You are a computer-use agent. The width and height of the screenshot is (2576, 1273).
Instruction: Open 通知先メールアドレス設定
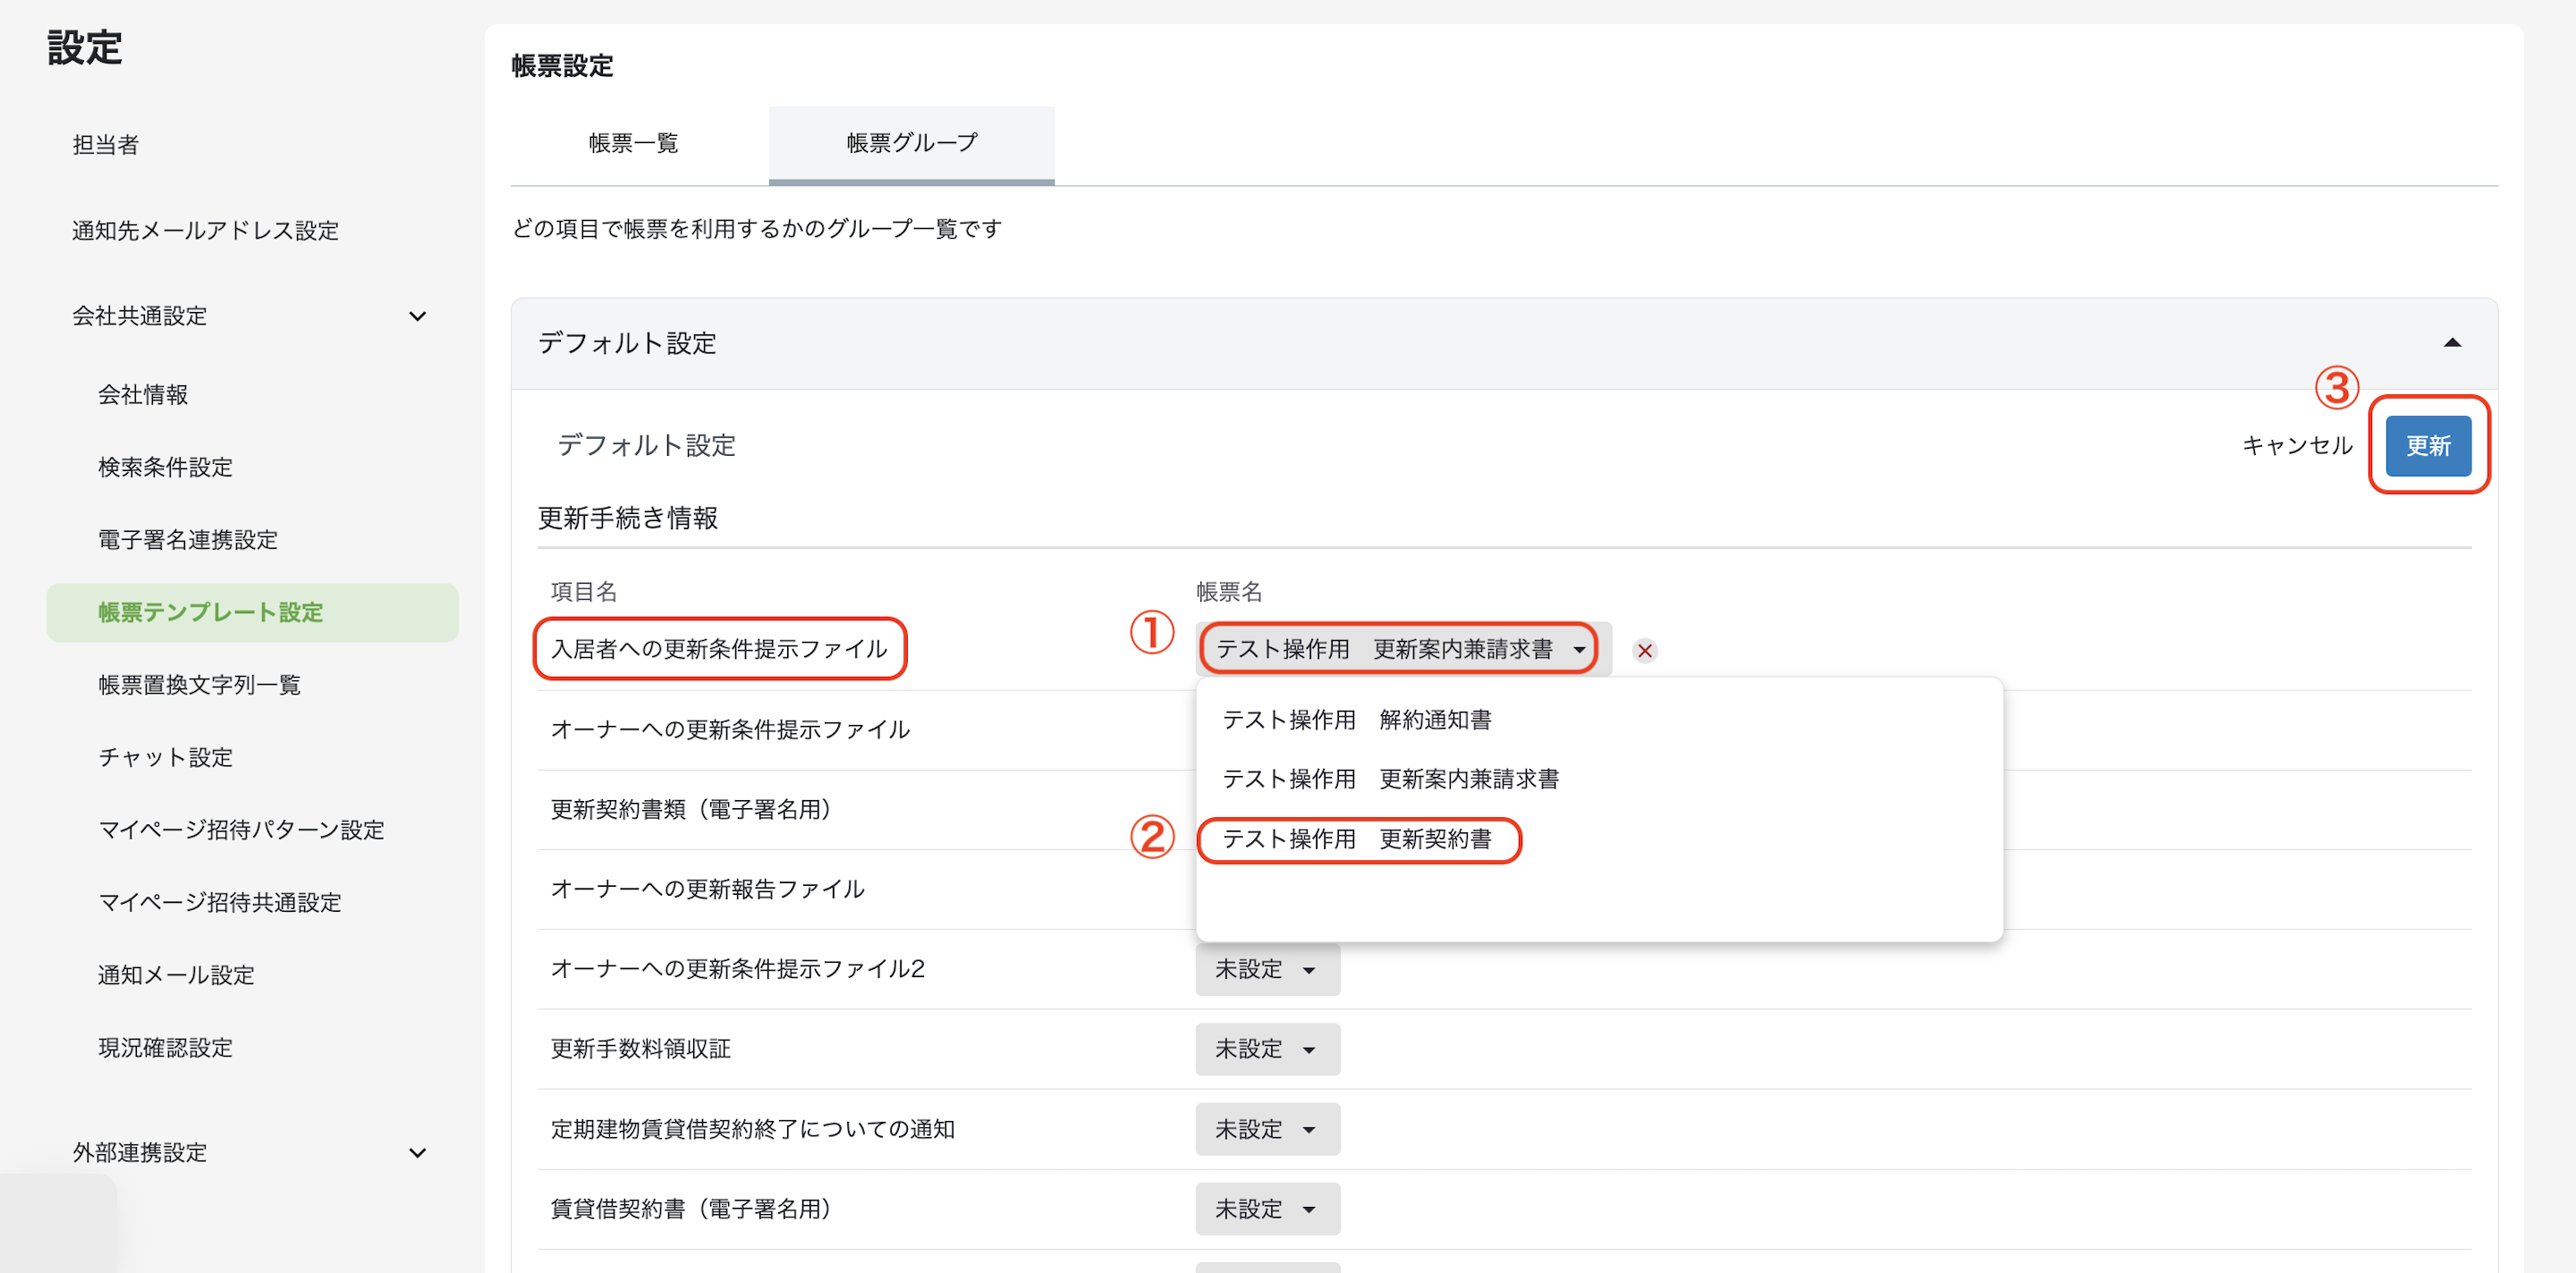point(205,231)
